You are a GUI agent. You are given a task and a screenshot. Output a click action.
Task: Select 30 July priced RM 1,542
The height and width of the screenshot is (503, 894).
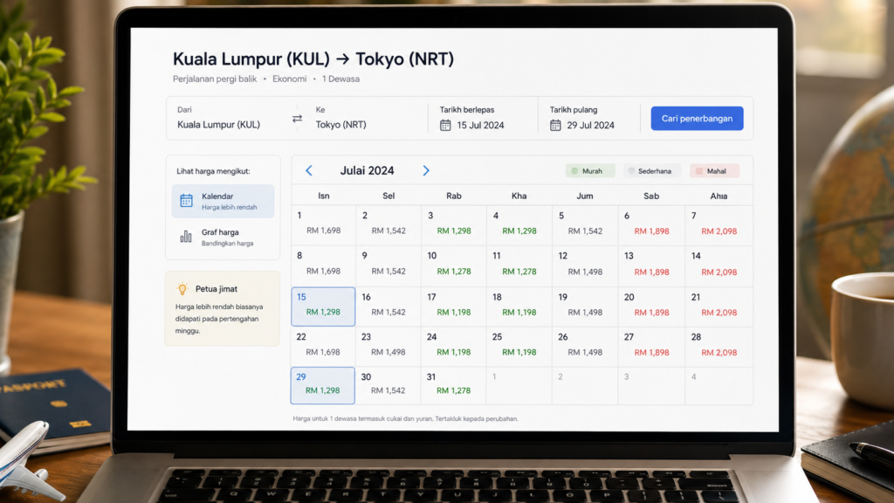click(389, 386)
